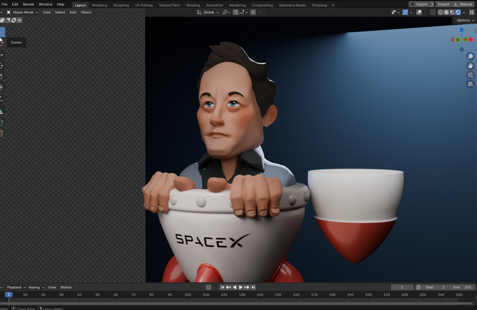Open selectability and visibility dropdown
Viewport: 477px width, 310px height.
tap(395, 12)
